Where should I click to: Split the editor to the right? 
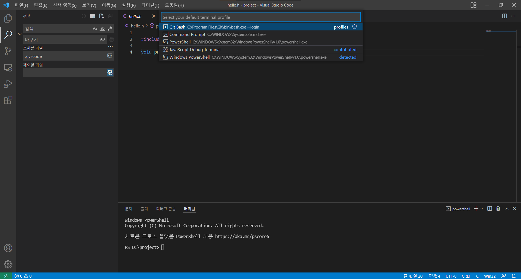tap(504, 16)
